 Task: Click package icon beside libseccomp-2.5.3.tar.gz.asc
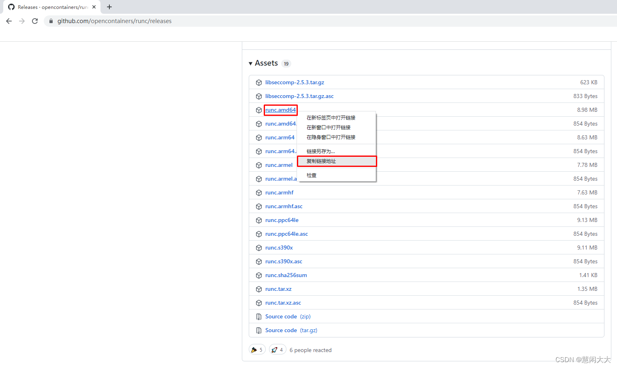coord(259,96)
